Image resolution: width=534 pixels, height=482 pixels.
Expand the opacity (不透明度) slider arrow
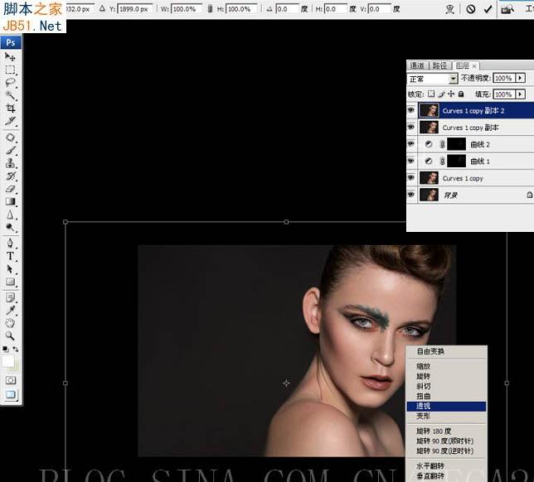520,79
